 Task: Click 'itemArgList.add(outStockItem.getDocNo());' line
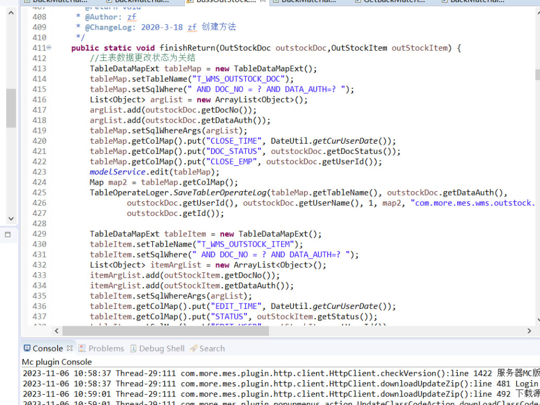pos(185,275)
